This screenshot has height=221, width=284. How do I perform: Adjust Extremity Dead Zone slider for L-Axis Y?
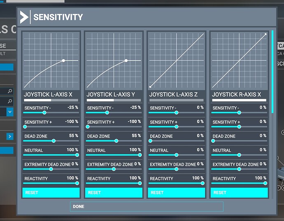[114, 169]
